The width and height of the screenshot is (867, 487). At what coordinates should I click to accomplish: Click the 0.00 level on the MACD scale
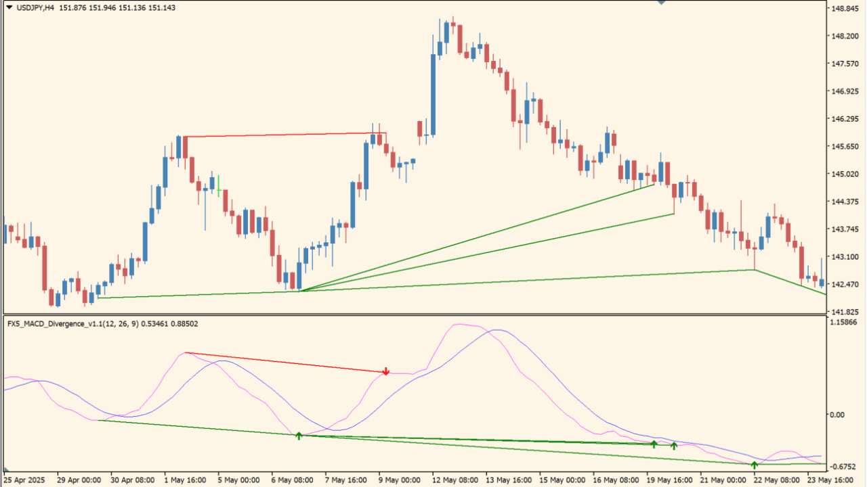837,415
